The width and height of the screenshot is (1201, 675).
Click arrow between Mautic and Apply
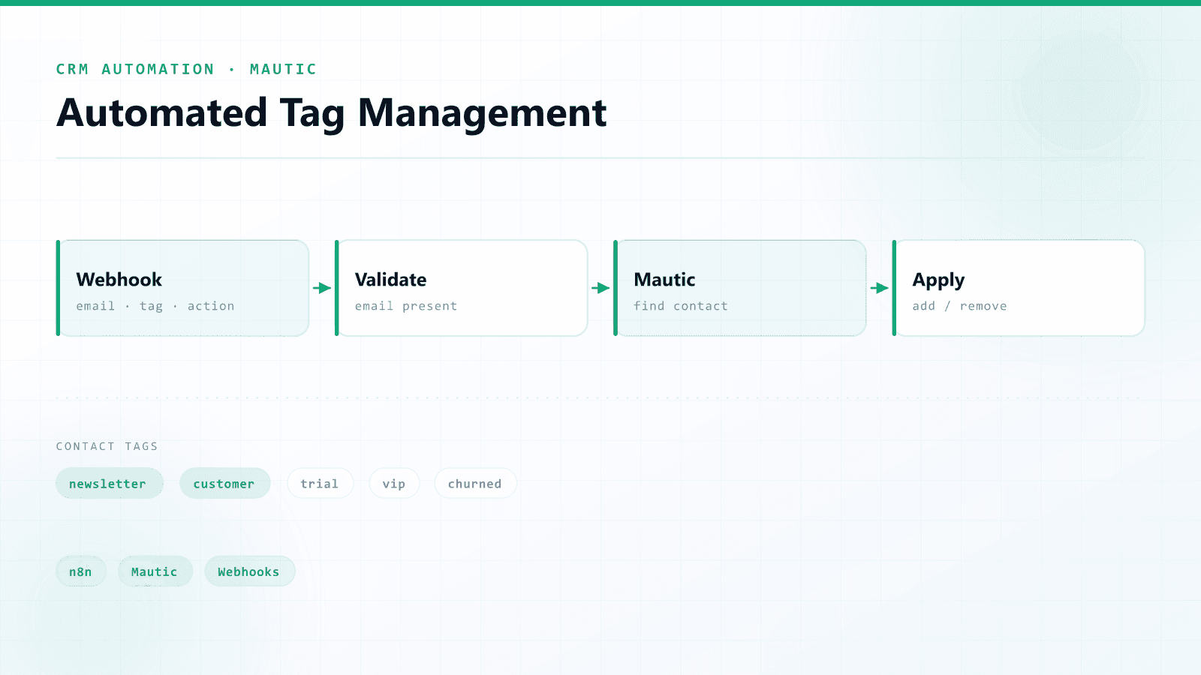(x=879, y=288)
